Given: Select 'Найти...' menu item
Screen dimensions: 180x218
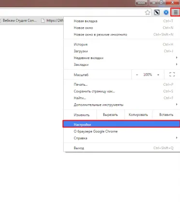Looking at the screenshot, I should point(122,98).
